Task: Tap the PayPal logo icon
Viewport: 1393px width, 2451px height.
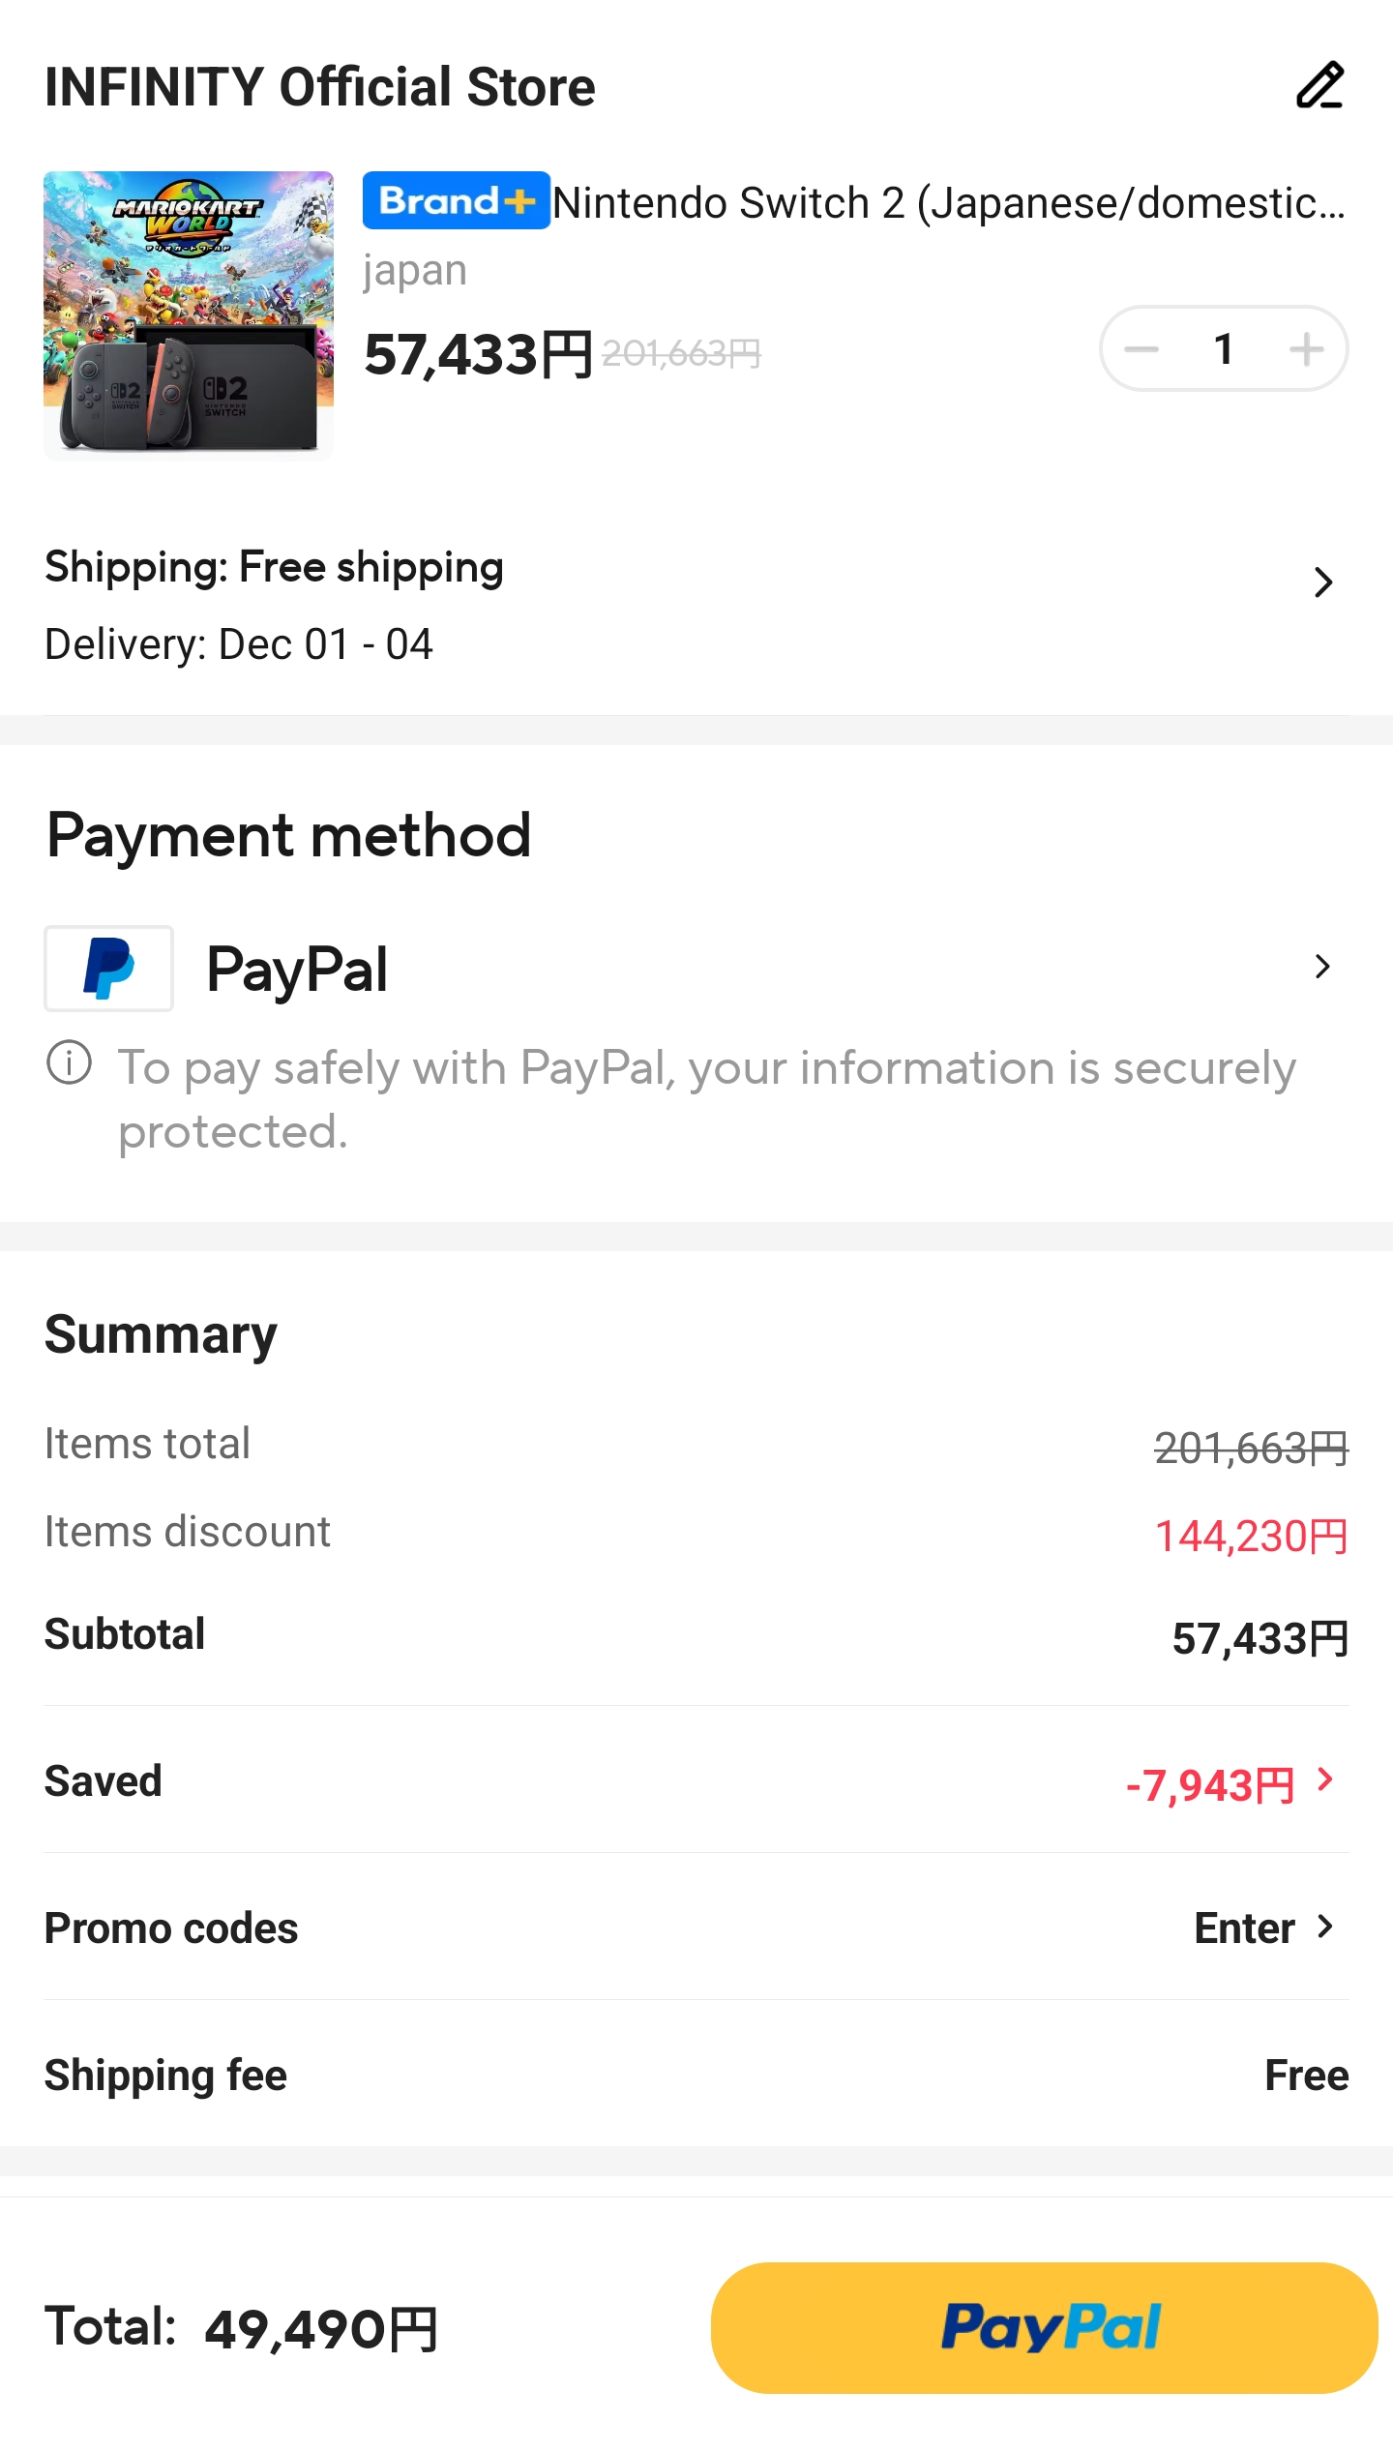Action: pyautogui.click(x=108, y=969)
